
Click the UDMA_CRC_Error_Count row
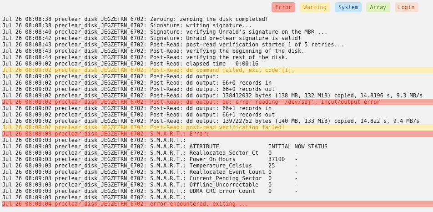[x=150, y=191]
